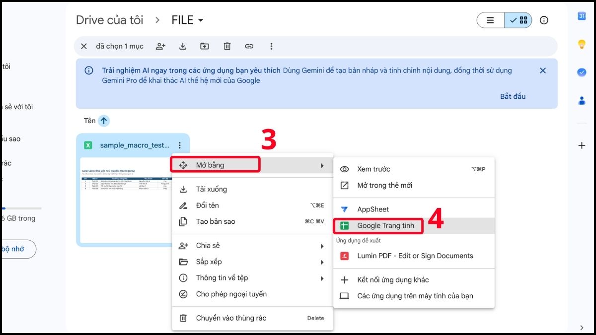Click the Bắt đầu button
This screenshot has width=596, height=335.
coord(513,96)
